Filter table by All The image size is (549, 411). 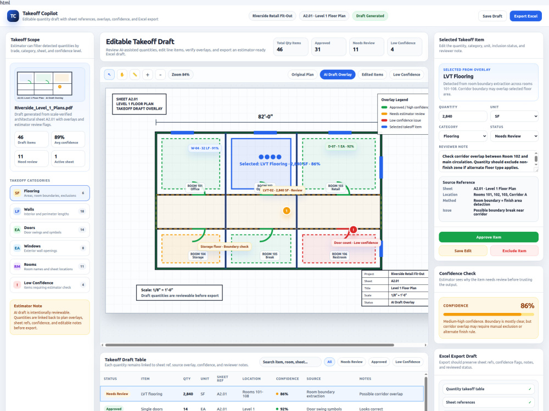coord(329,362)
